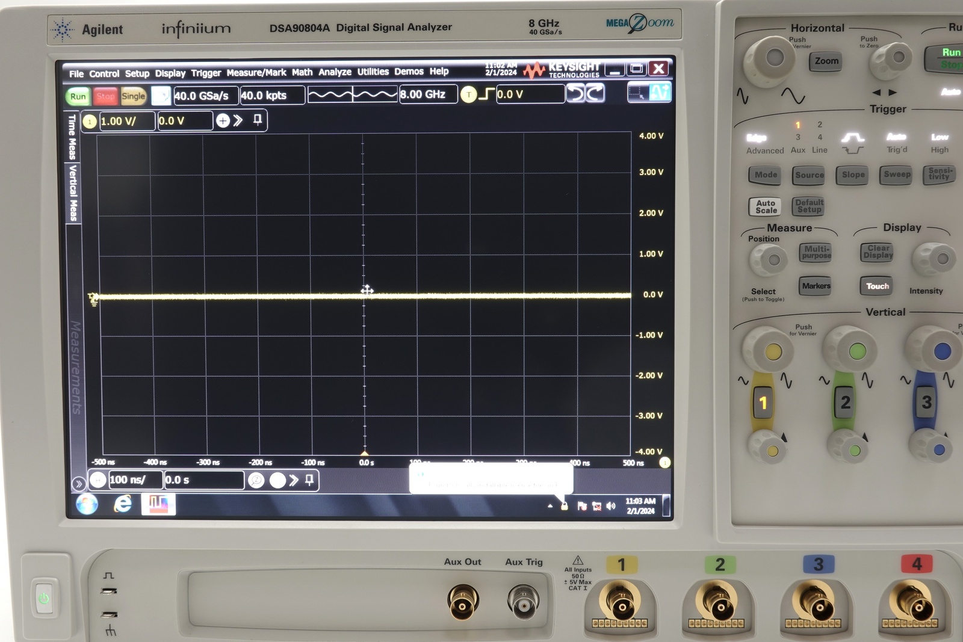Click the Single acquisition button

[133, 96]
